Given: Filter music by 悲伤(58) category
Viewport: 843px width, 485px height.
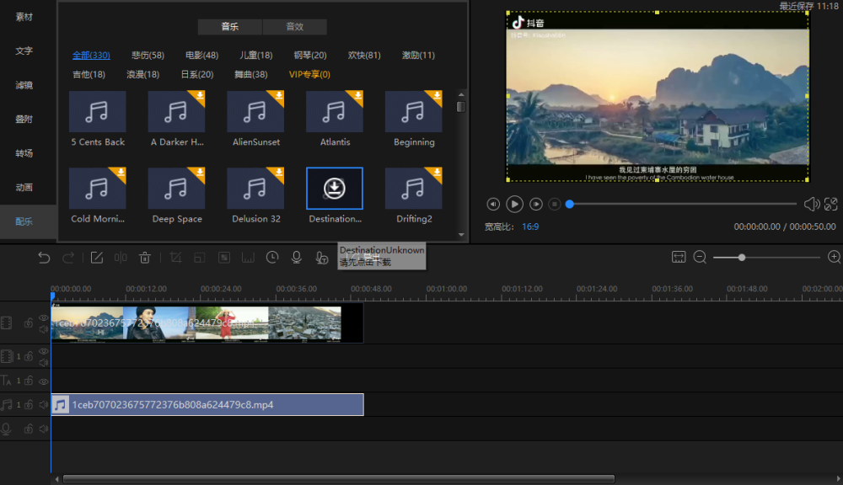Looking at the screenshot, I should (148, 56).
